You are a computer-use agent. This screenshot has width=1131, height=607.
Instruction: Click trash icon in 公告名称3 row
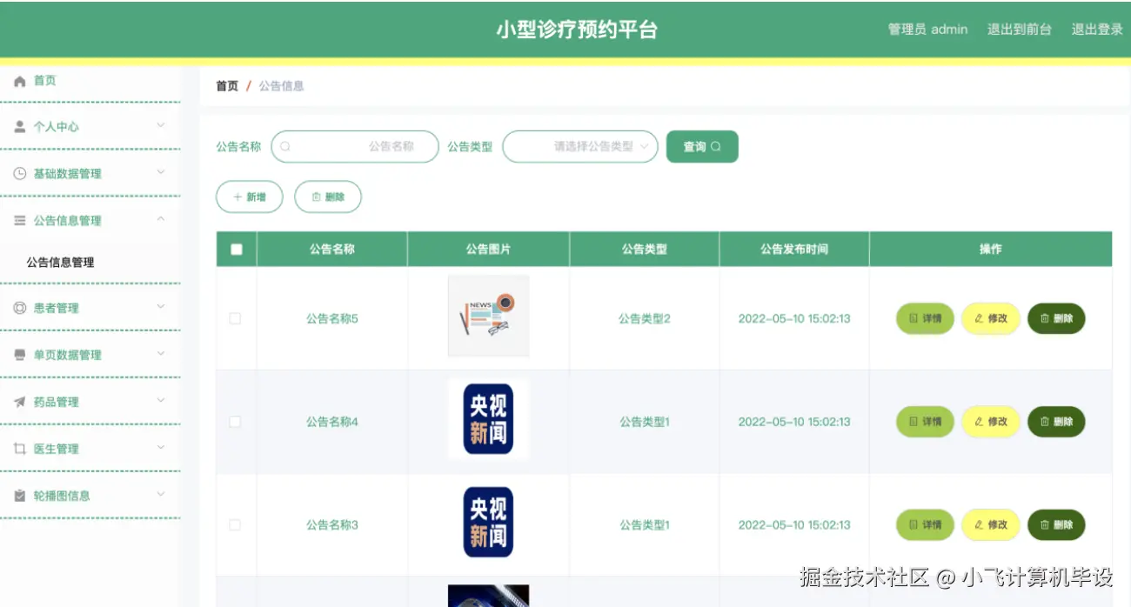pos(1045,525)
